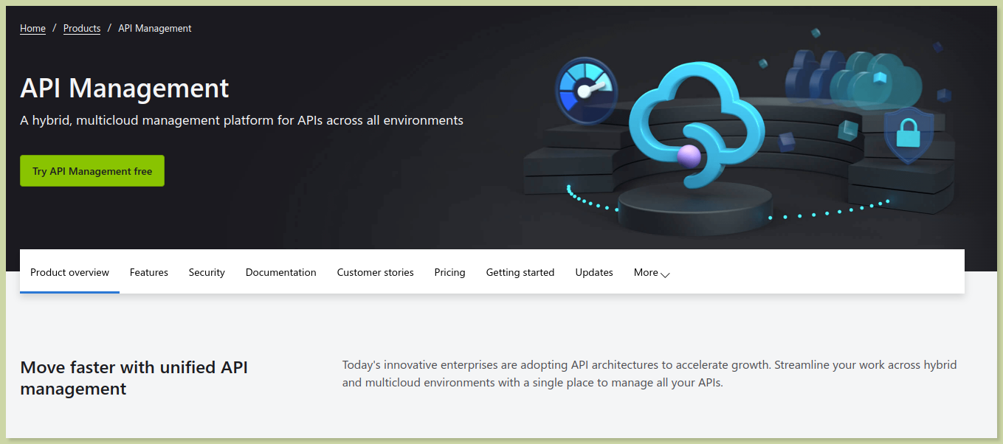Image resolution: width=1003 pixels, height=444 pixels.
Task: Click the hybrid multicloud management platform subtitle
Action: (x=242, y=120)
